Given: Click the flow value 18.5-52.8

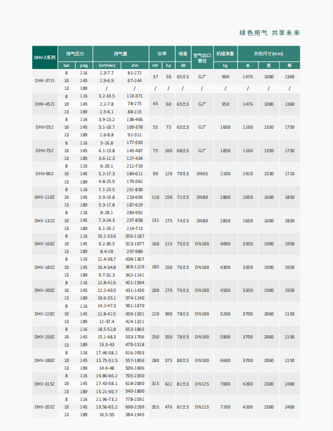Looking at the screenshot, I should click(x=107, y=329).
